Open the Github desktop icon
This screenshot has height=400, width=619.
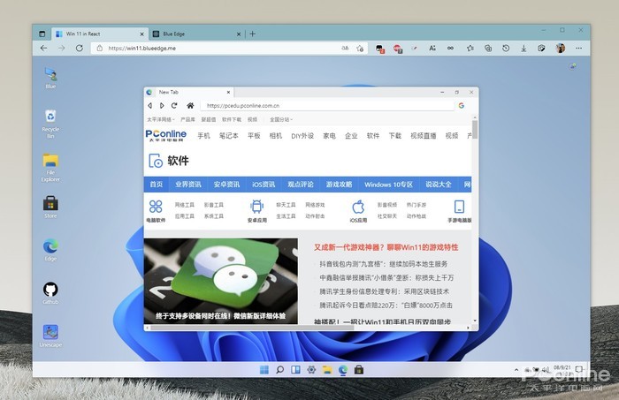(x=50, y=293)
